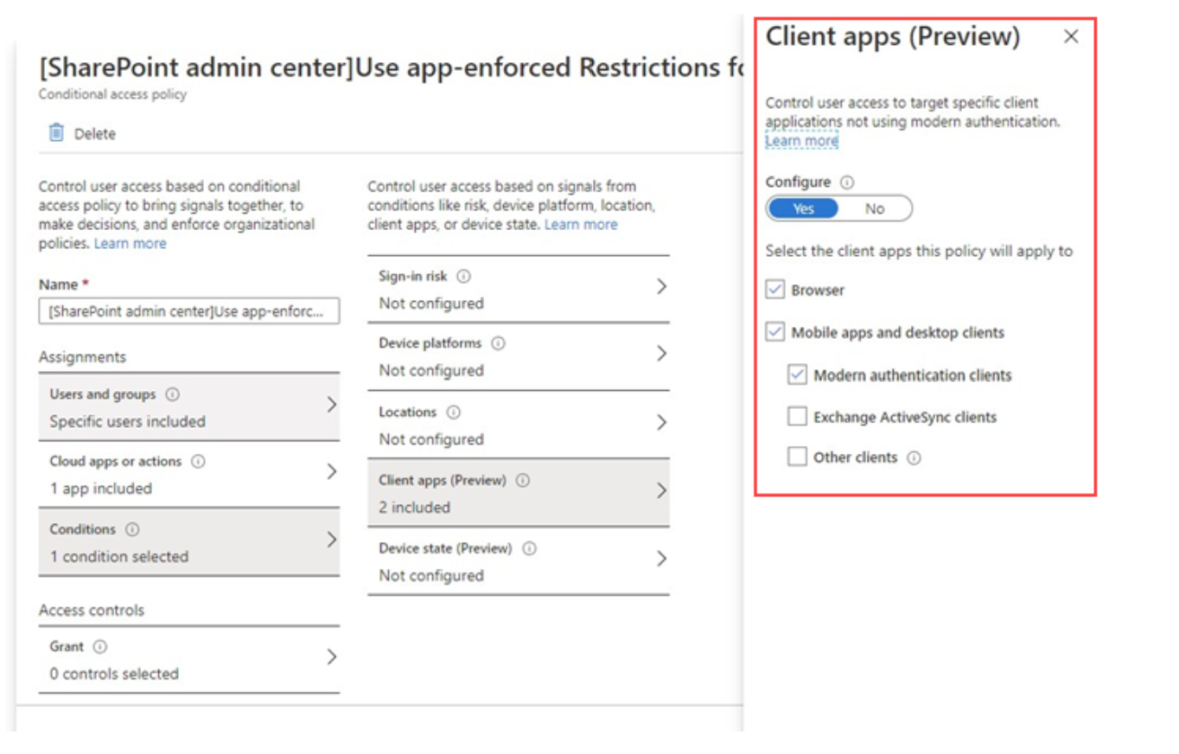
Task: Click info icon beside Configure label
Action: point(847,182)
